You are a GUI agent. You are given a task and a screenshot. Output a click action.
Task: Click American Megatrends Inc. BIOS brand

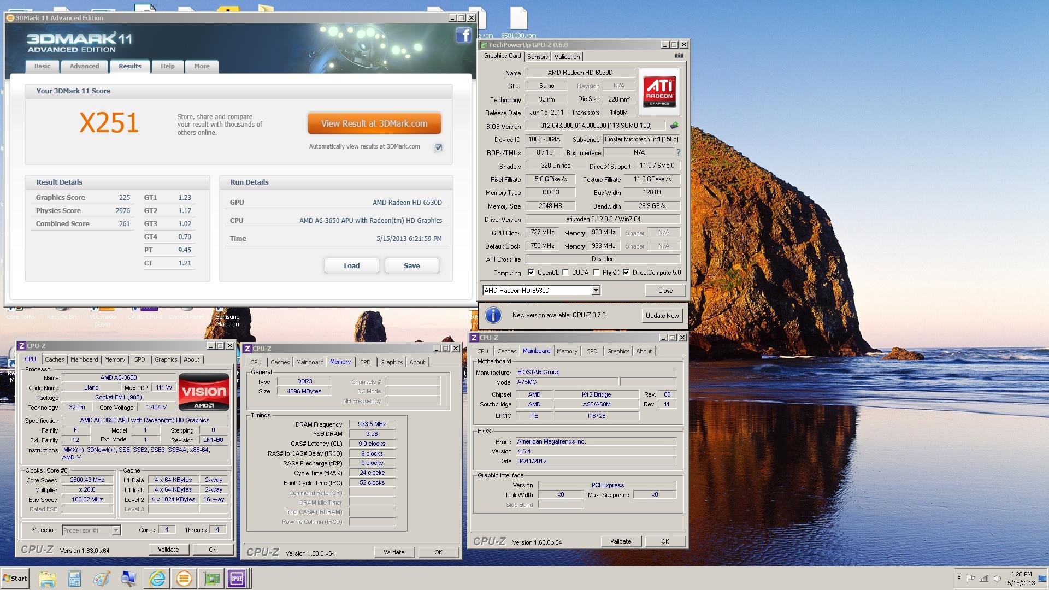click(x=596, y=441)
